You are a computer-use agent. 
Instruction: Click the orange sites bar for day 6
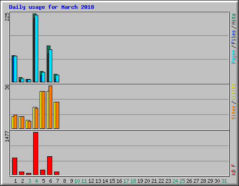(x=50, y=107)
